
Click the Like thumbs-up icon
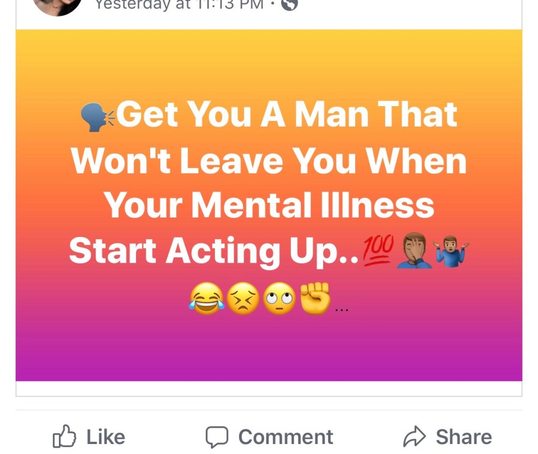click(64, 436)
